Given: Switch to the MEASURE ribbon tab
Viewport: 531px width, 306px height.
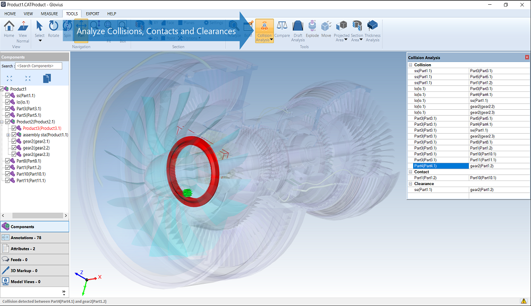Looking at the screenshot, I should (49, 14).
